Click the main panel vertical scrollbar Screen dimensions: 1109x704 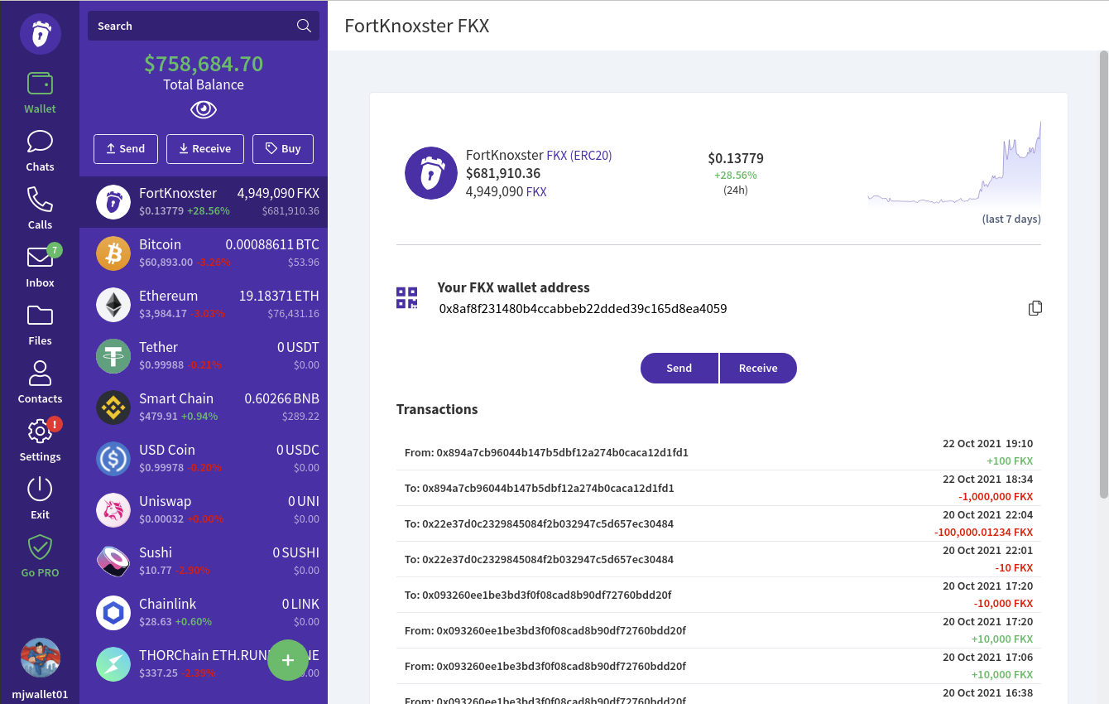point(1103,273)
